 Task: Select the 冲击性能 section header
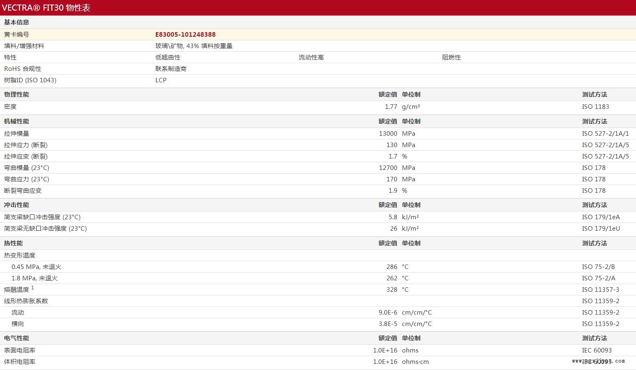pyautogui.click(x=16, y=205)
